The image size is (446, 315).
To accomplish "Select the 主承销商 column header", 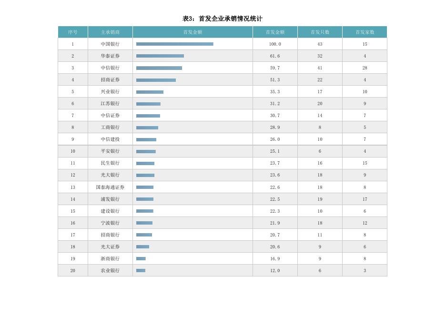I will click(110, 32).
